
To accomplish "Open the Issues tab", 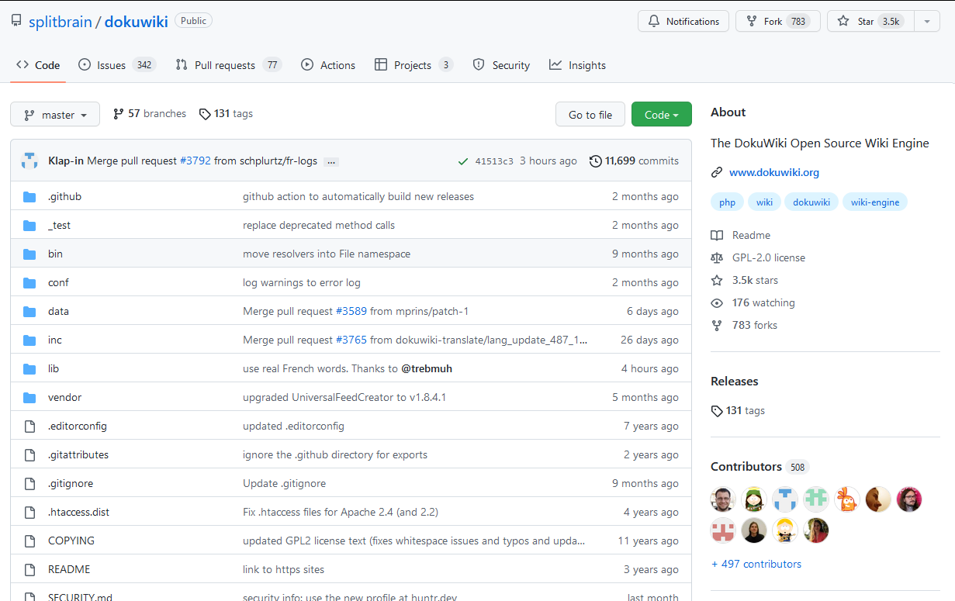I will pos(117,65).
